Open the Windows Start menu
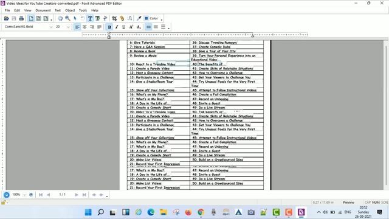Viewport: 389px width, 219px height. pyautogui.click(x=88, y=212)
